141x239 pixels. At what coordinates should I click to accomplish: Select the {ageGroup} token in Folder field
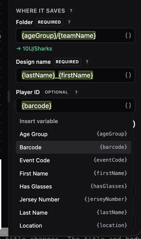(39, 35)
